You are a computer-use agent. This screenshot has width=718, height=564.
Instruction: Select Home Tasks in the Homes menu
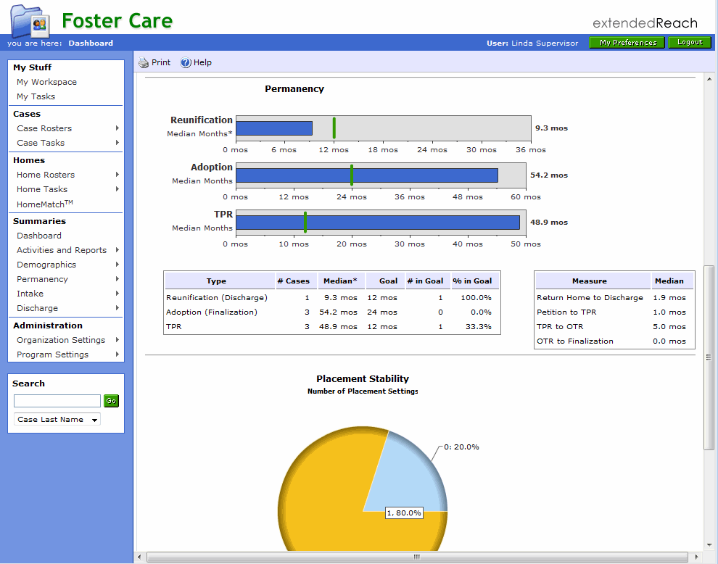pyautogui.click(x=42, y=189)
